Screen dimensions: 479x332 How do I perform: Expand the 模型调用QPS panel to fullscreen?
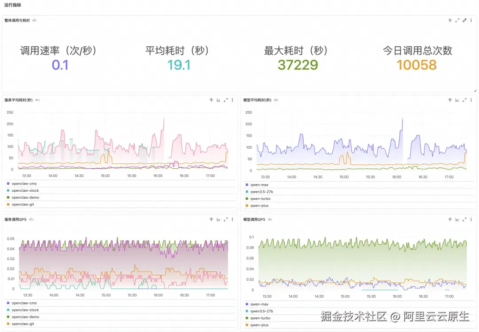[x=464, y=219]
